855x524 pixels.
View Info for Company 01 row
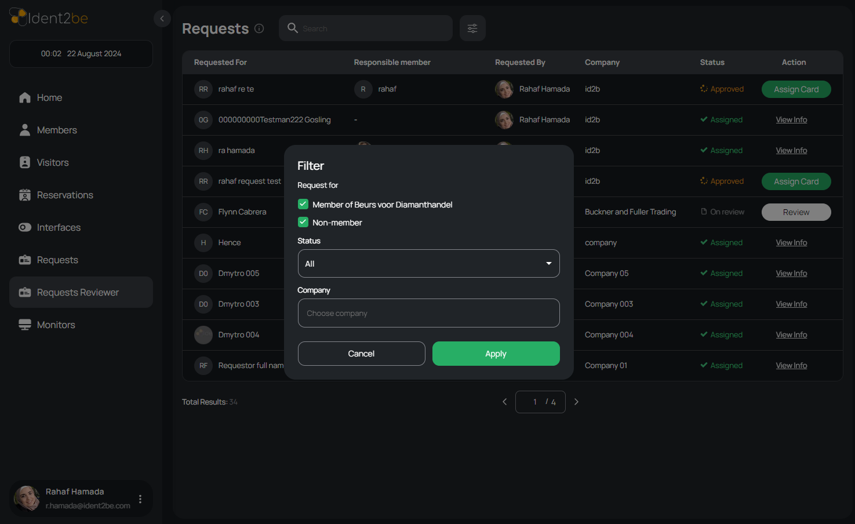pyautogui.click(x=791, y=366)
